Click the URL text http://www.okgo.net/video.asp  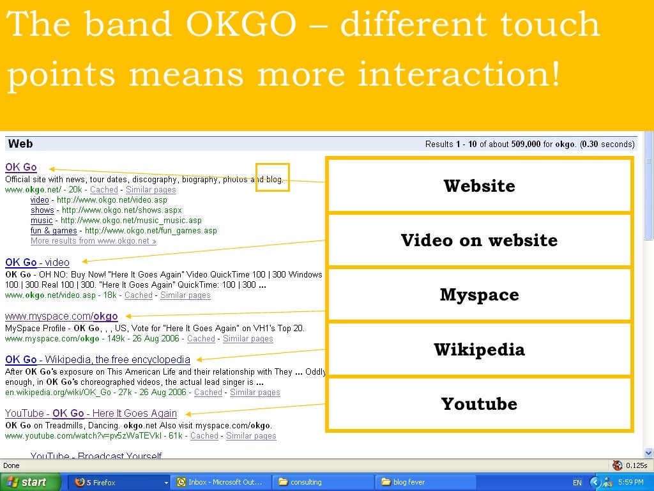click(112, 200)
